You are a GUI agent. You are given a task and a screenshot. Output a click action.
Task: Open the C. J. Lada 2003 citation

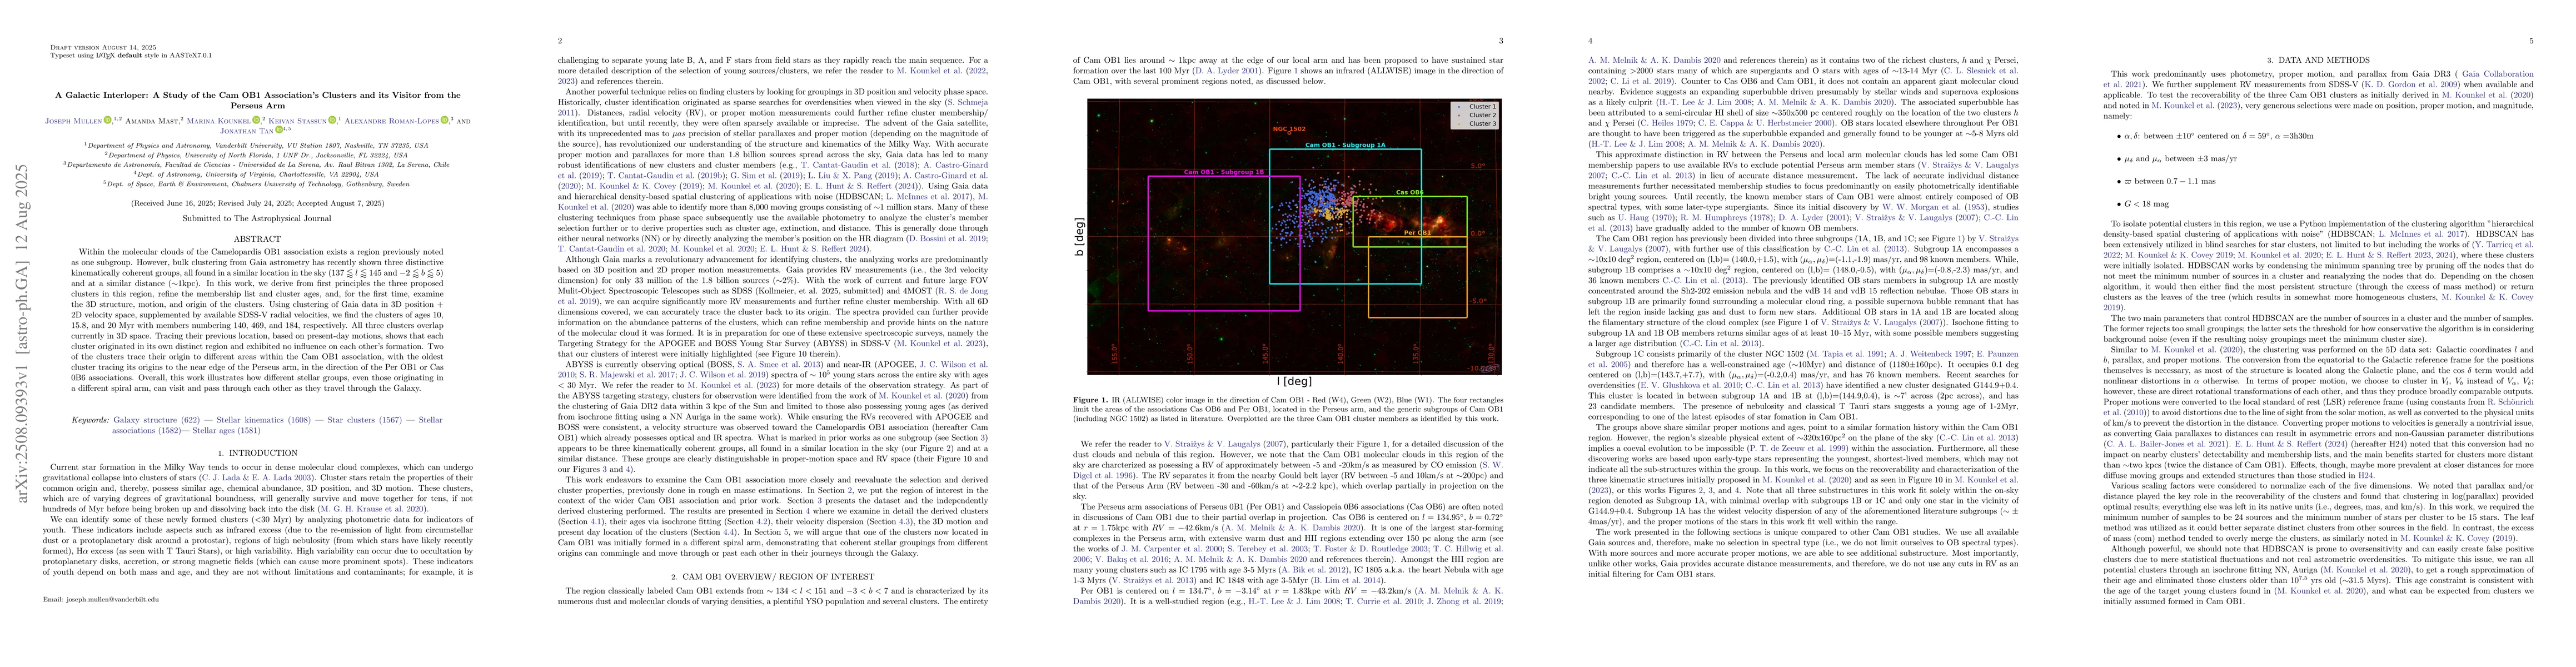coord(257,478)
